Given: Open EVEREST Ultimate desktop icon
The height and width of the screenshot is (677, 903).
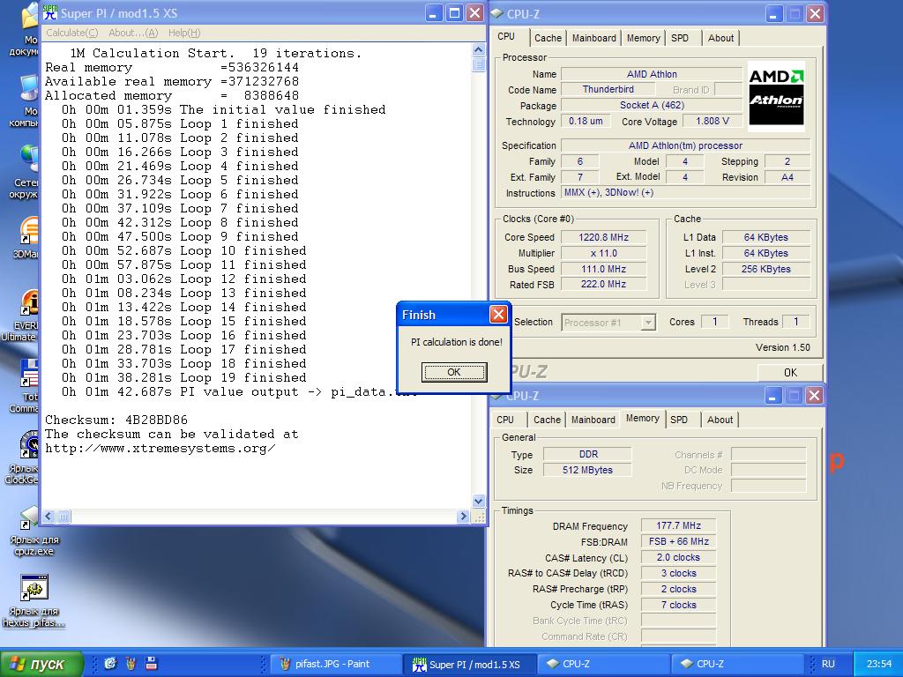Looking at the screenshot, I should pyautogui.click(x=22, y=316).
